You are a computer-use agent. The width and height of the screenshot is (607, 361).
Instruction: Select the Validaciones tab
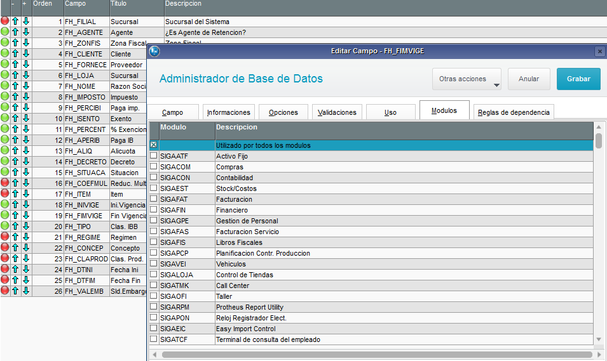click(337, 112)
